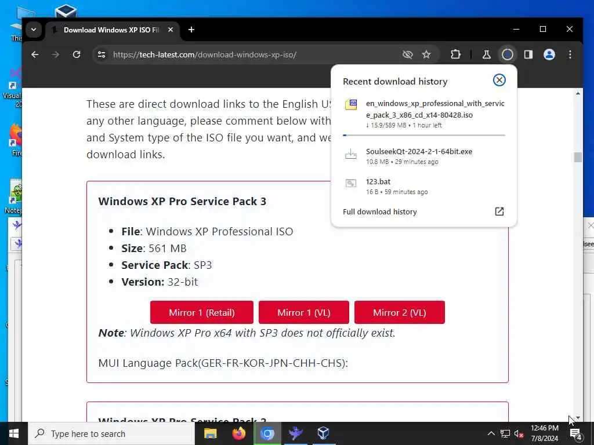Click the Mirror 2 (VL) button

399,312
